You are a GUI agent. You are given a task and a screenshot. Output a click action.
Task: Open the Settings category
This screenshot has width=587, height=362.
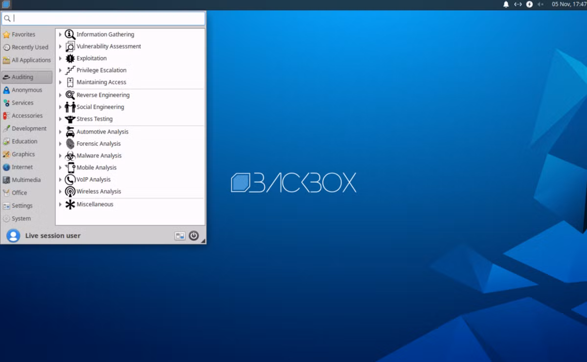[27, 206]
